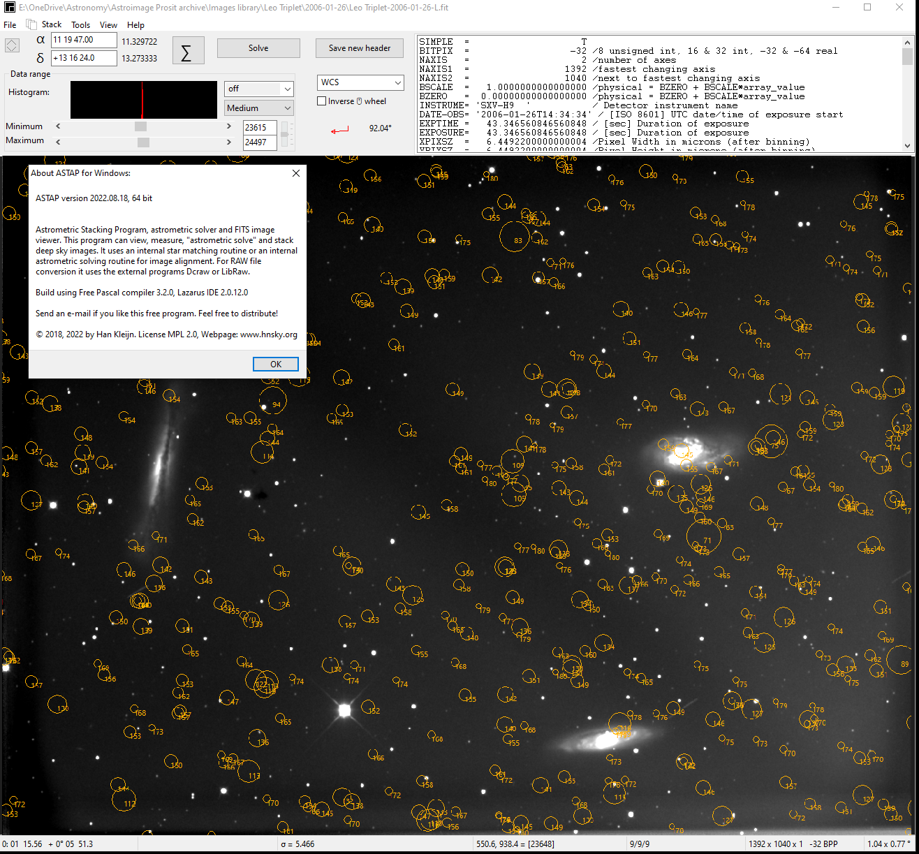The width and height of the screenshot is (919, 854).
Task: Click the Maximum slider right arrow
Action: click(229, 142)
